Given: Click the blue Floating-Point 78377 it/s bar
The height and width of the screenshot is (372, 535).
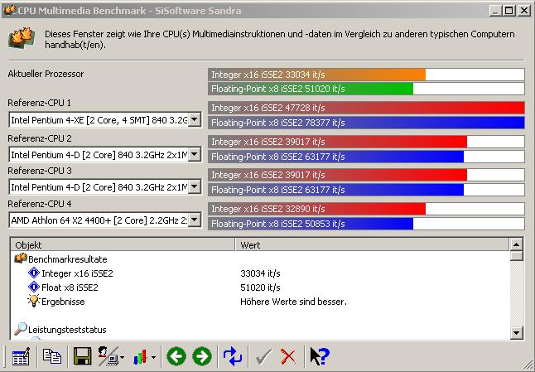Looking at the screenshot, I should [x=366, y=123].
